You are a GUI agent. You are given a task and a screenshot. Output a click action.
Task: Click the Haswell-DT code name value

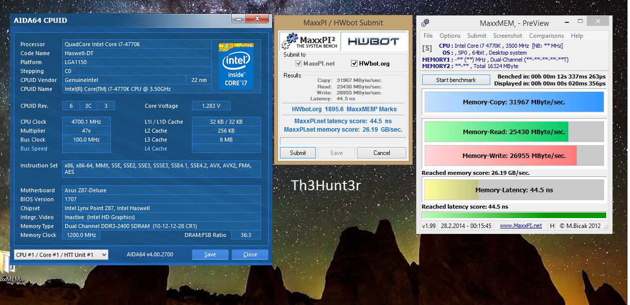coord(136,53)
